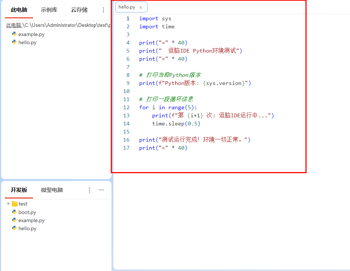The height and width of the screenshot is (271, 350).
Task: Switch to the 开发板 tab
Action: click(19, 190)
